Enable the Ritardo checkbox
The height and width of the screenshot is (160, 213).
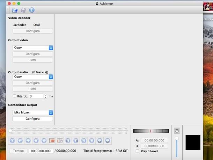[14, 96]
